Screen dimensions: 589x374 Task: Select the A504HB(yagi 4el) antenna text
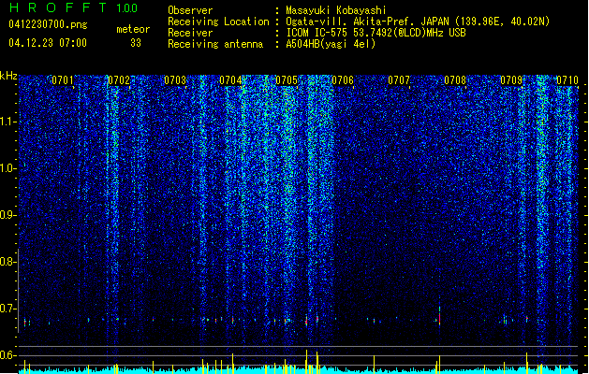click(331, 44)
